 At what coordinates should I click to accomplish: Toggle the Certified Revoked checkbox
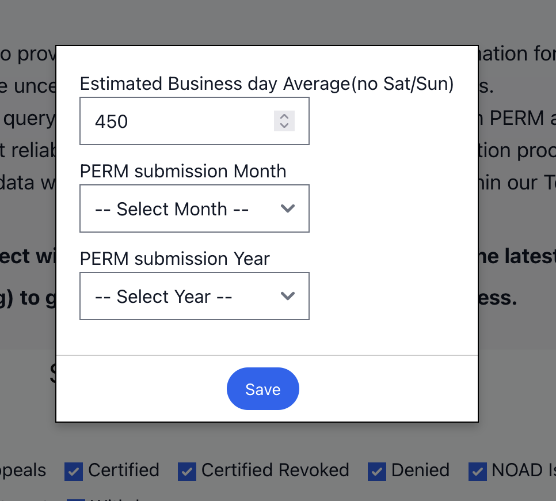187,471
